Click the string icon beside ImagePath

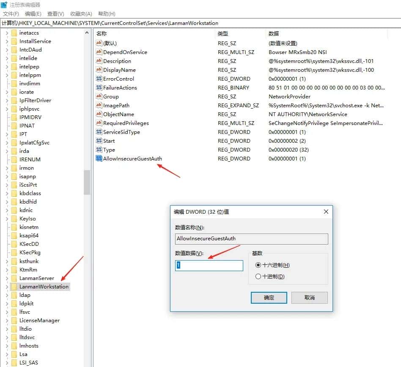[x=99, y=105]
